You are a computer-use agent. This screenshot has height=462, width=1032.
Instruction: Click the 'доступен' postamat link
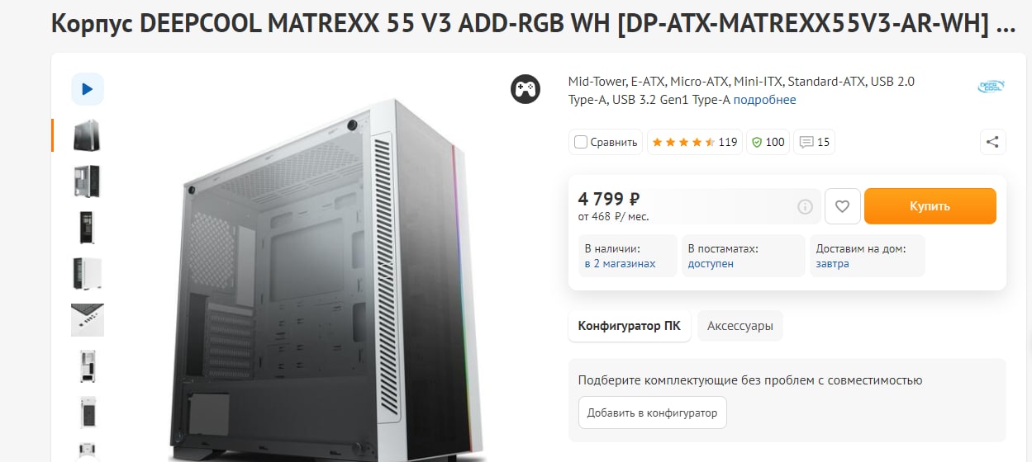711,264
